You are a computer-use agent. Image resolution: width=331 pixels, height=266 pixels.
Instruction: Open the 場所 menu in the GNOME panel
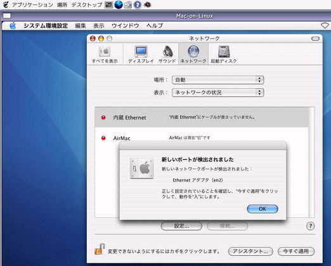62,4
